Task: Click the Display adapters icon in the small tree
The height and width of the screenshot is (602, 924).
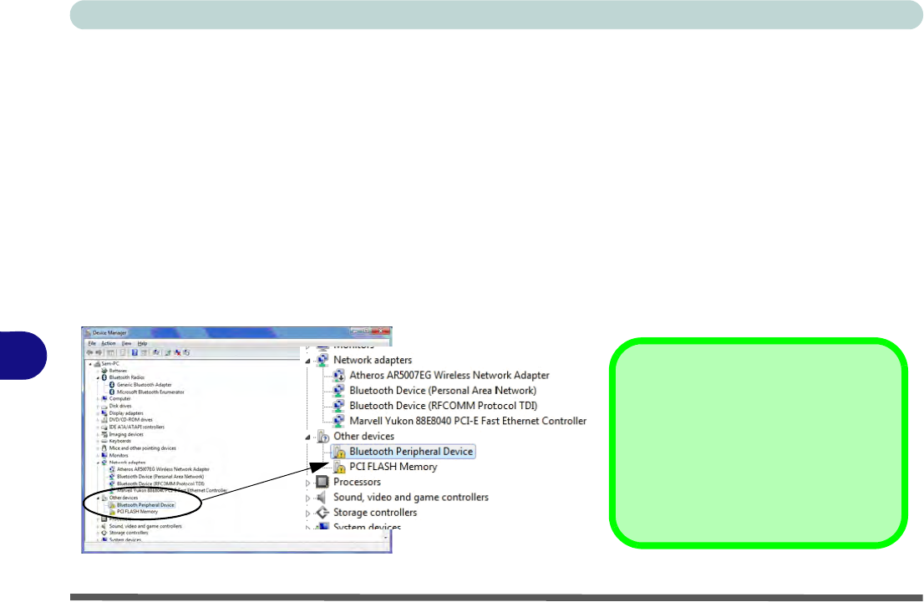Action: tap(104, 413)
